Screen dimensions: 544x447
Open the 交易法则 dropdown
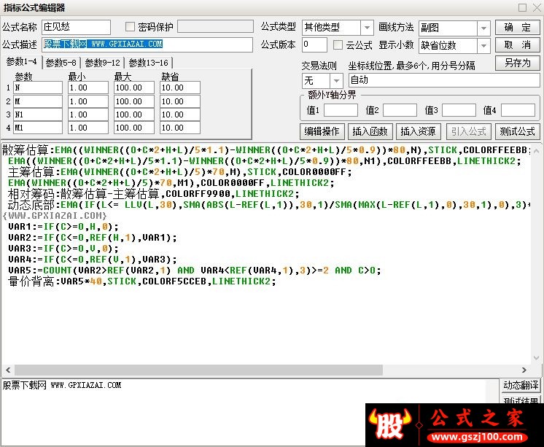[336, 81]
